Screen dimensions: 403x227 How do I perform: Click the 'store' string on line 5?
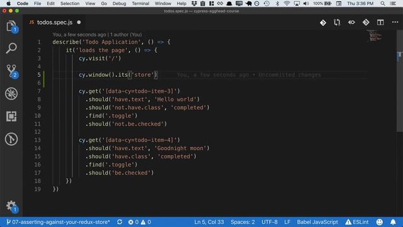[x=142, y=75]
